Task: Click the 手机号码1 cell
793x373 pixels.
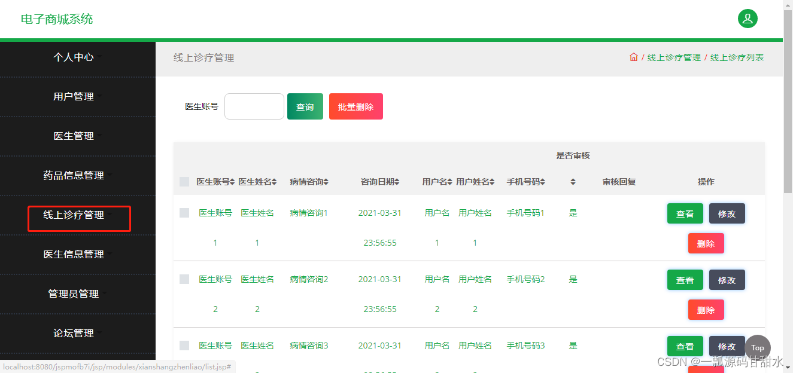Action: (525, 213)
